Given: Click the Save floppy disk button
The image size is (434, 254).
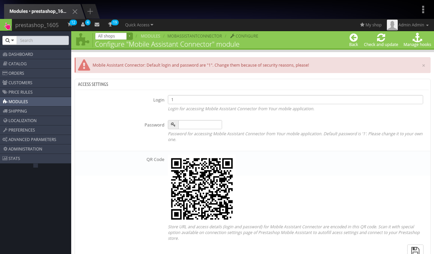Looking at the screenshot, I should tap(415, 250).
